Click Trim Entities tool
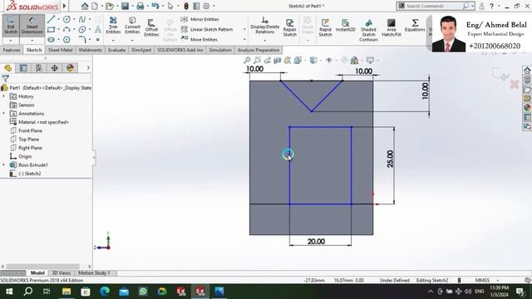Screen dimensions: 532x299 [x=113, y=26]
